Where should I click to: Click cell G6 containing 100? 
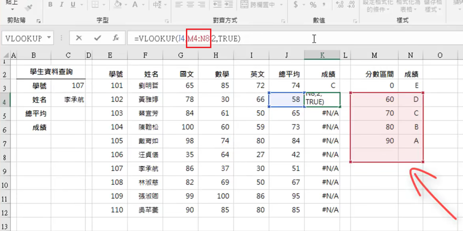point(181,127)
